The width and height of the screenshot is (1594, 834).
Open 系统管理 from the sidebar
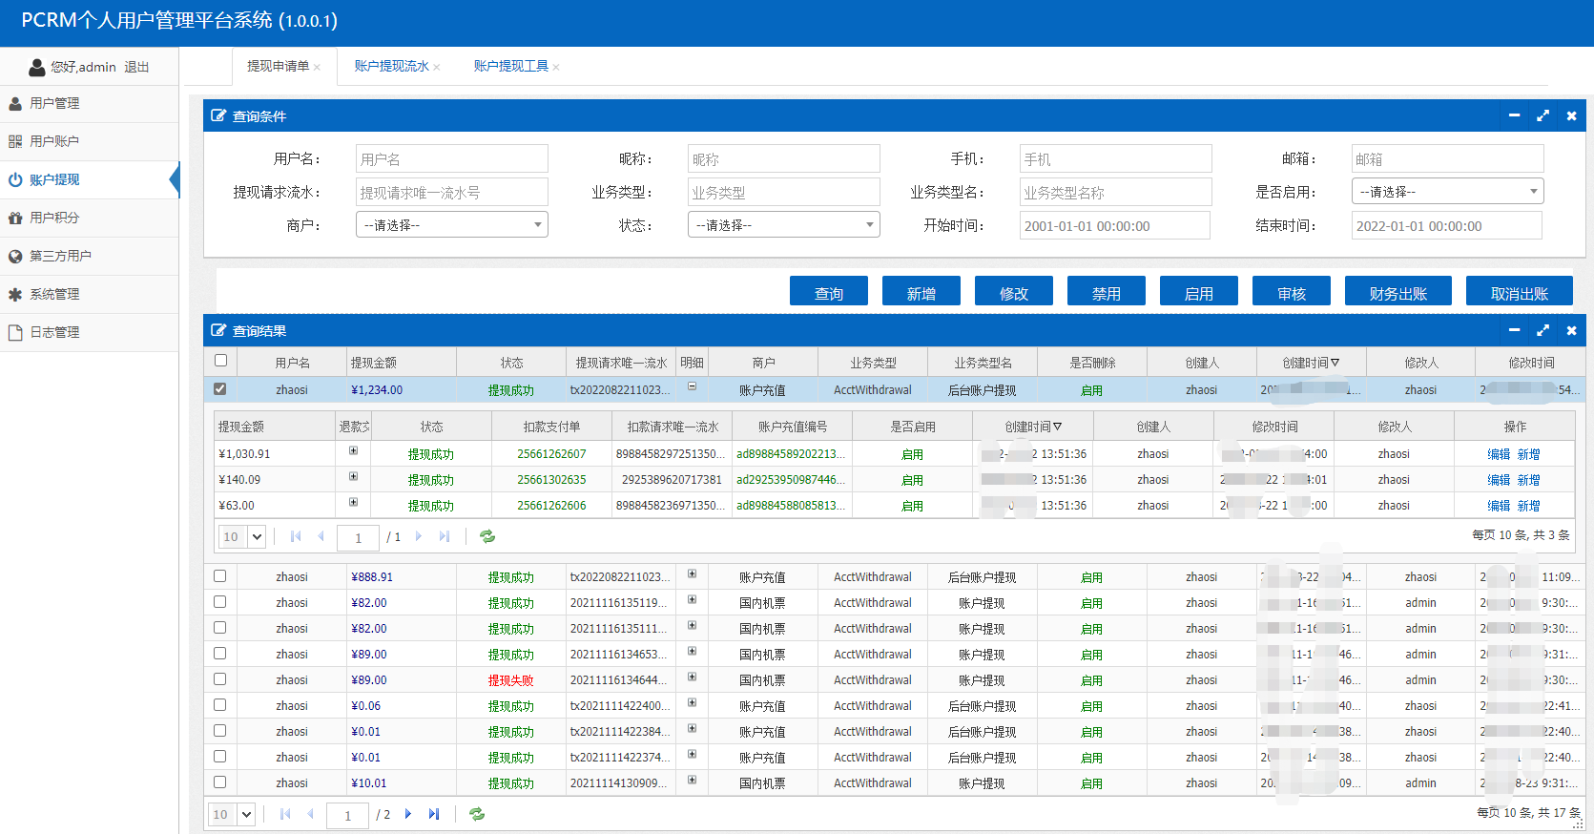click(x=54, y=294)
